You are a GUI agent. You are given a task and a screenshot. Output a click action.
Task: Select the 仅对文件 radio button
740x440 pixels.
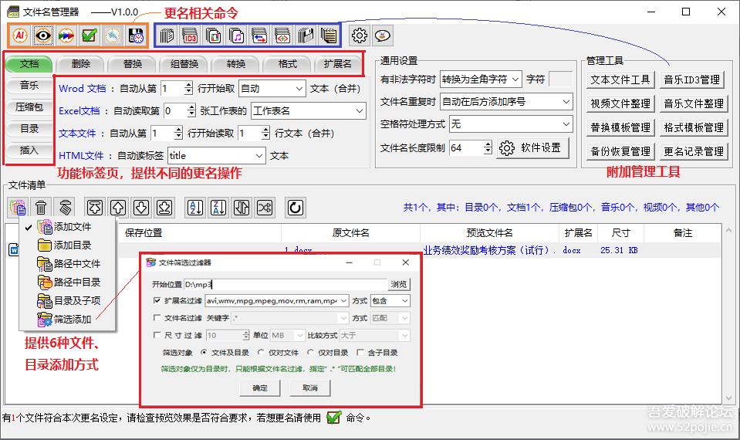(261, 352)
